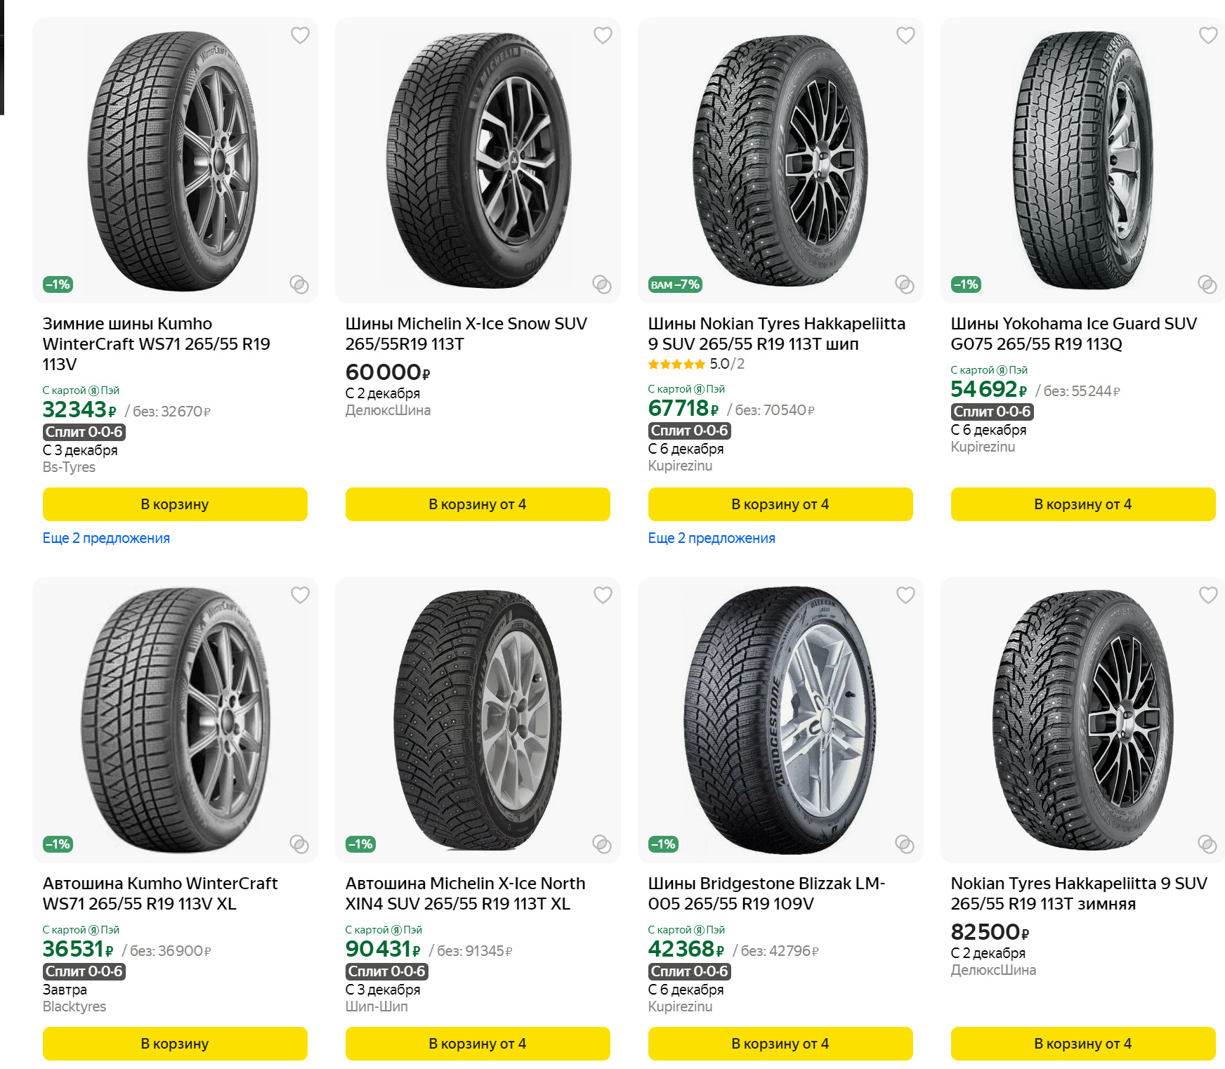Viewport: 1225px width, 1069px height.
Task: Toggle wishlist heart for Michelin X-Ice North
Action: point(603,595)
